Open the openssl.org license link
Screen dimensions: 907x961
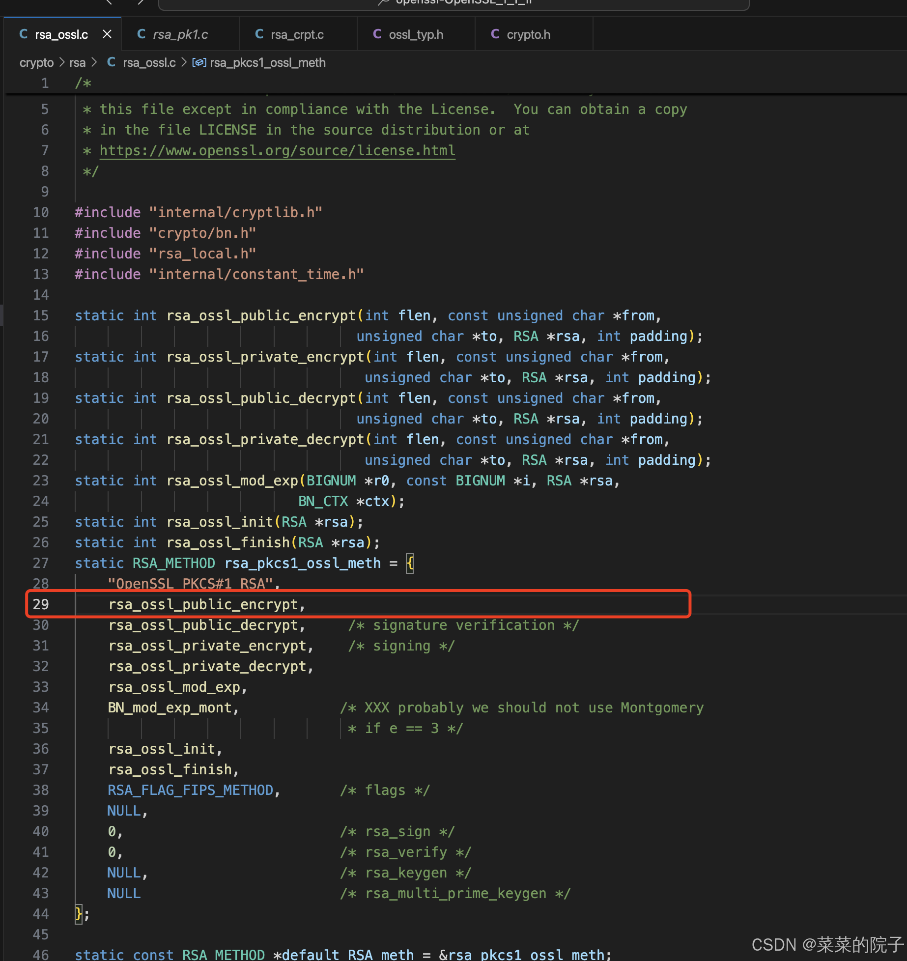point(277,150)
